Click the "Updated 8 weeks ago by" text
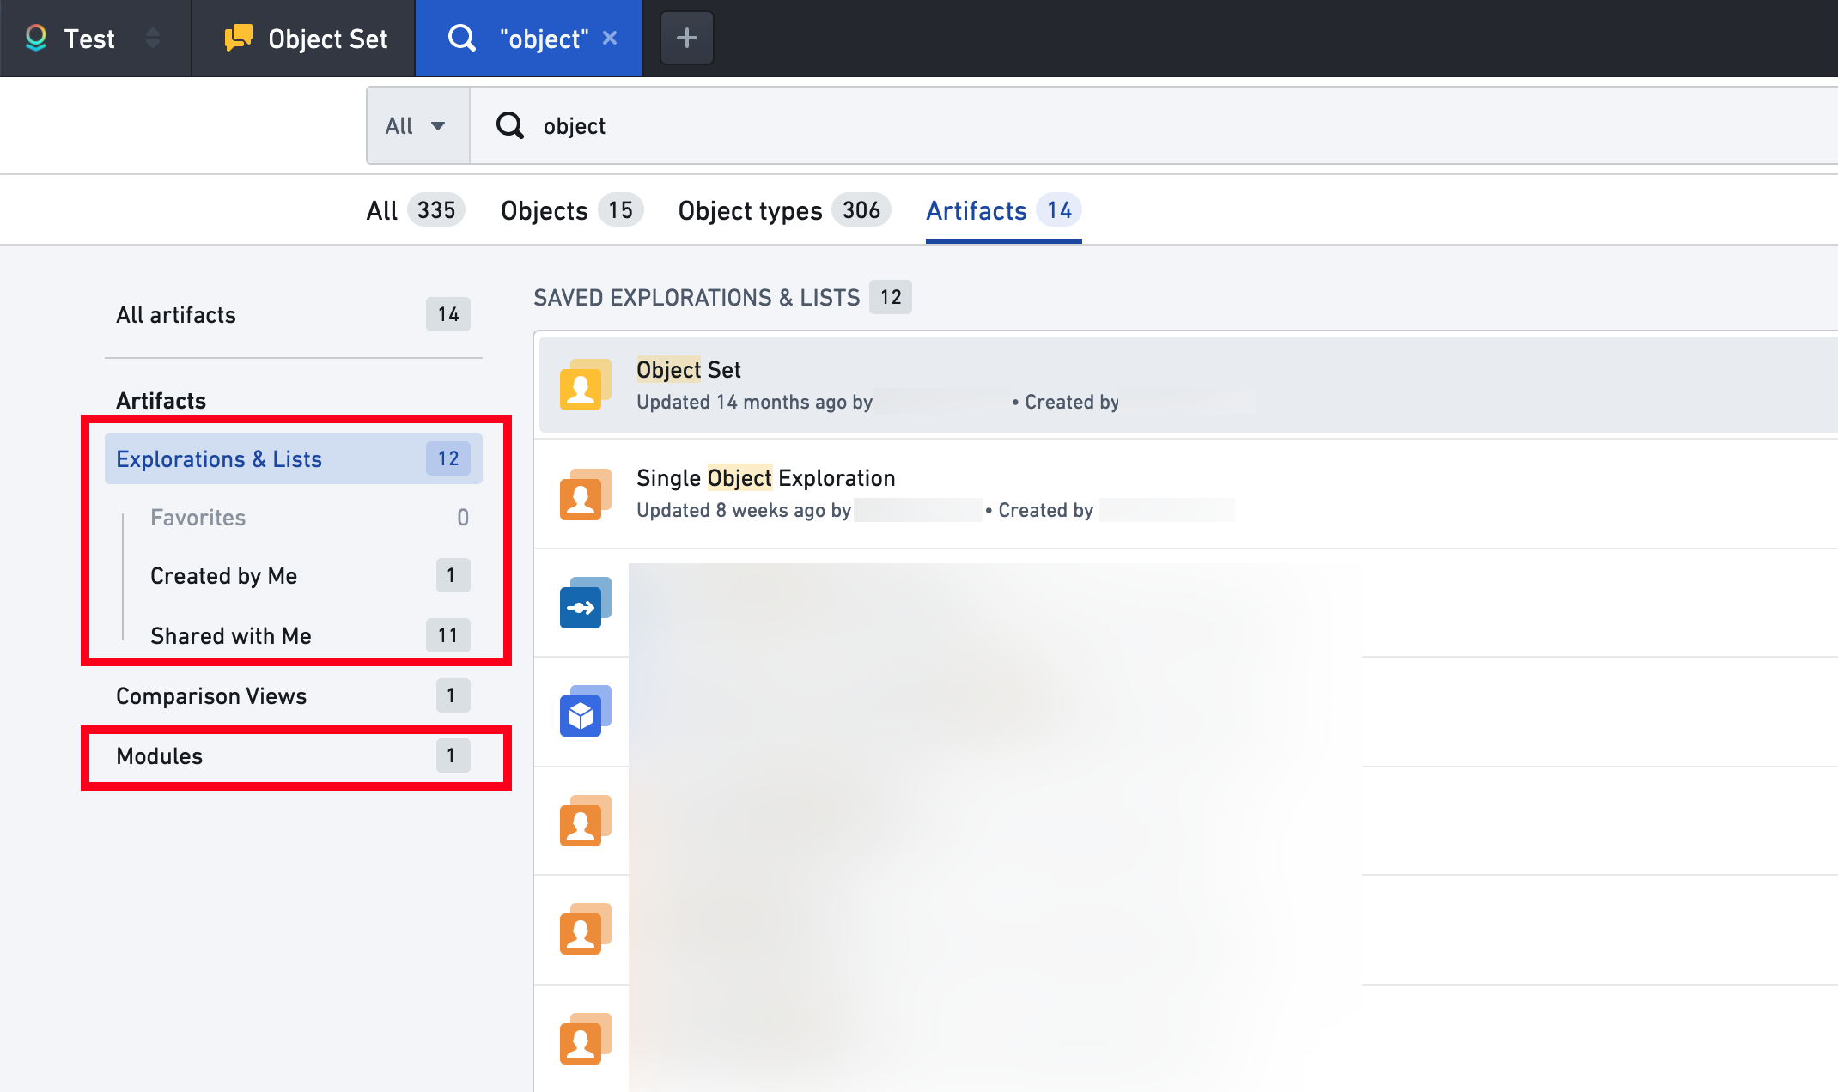Viewport: 1838px width, 1092px height. point(744,511)
